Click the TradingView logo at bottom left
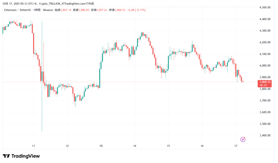 [x=21, y=156]
